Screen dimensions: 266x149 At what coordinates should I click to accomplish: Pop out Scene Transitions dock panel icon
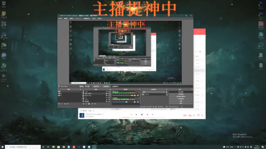pyautogui.click(x=167, y=89)
